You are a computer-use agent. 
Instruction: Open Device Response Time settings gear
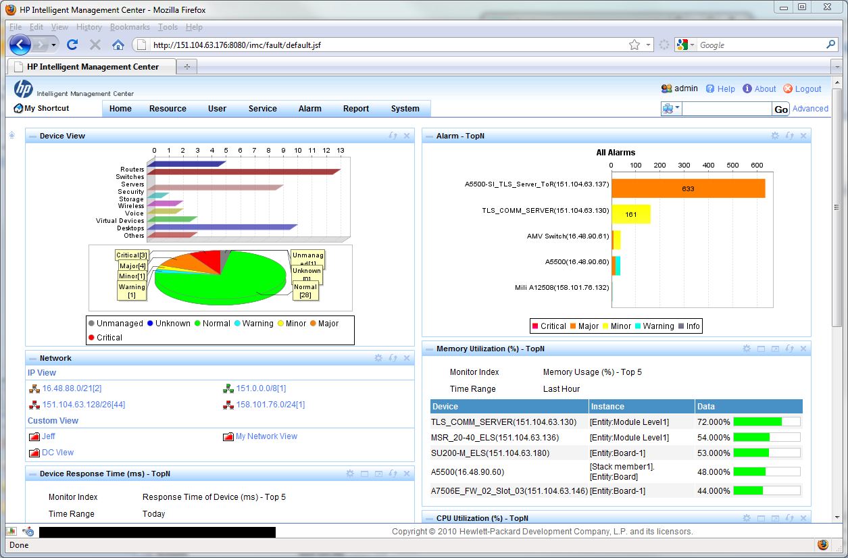click(x=350, y=474)
